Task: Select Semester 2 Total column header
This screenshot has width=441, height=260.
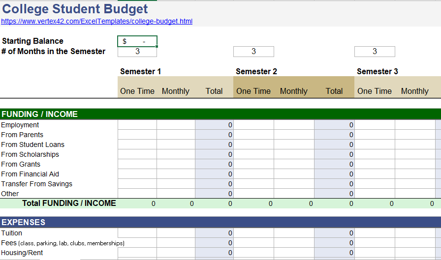Action: (334, 91)
